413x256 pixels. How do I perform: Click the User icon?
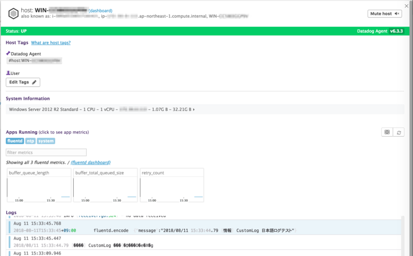(8, 73)
